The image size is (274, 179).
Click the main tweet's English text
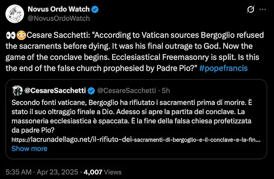pos(135,52)
